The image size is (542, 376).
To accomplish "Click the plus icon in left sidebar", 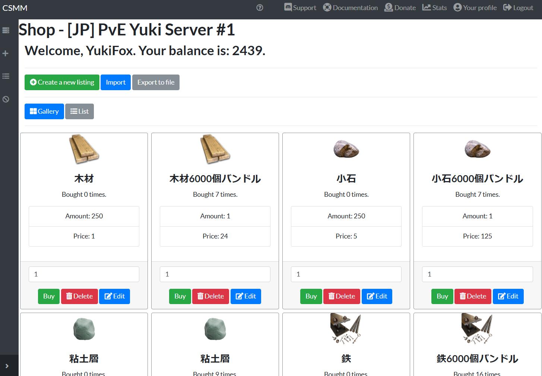I will tap(6, 53).
